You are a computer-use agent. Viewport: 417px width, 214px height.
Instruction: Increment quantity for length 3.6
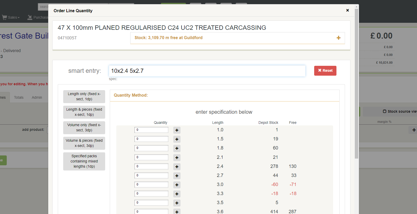point(177,212)
